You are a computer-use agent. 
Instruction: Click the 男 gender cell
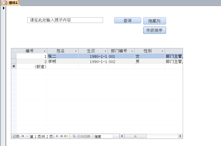coord(150,61)
